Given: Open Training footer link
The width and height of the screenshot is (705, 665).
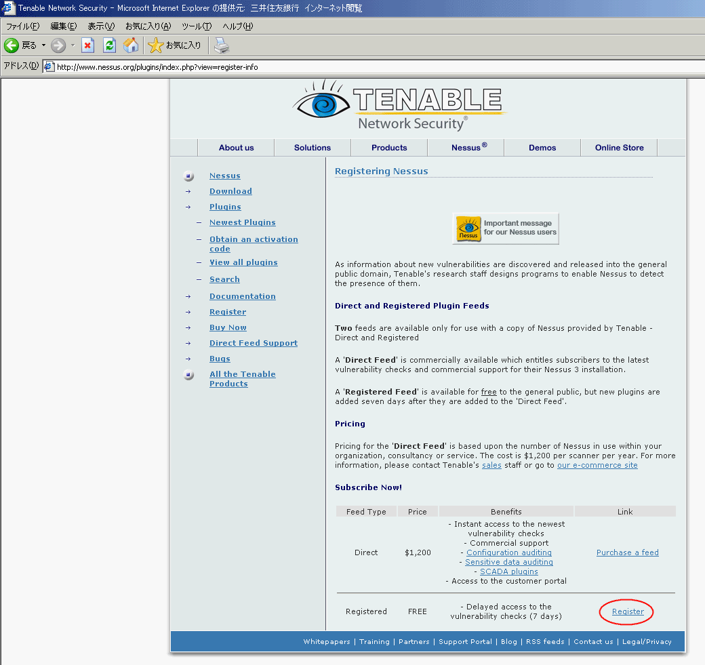Looking at the screenshot, I should click(374, 641).
